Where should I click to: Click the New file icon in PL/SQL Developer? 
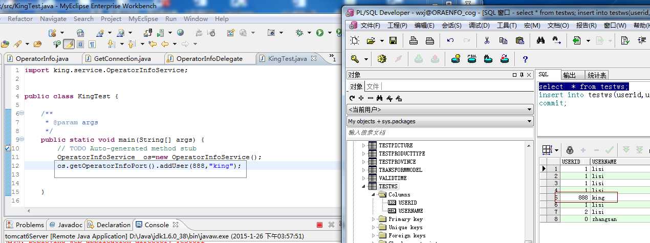(x=354, y=41)
